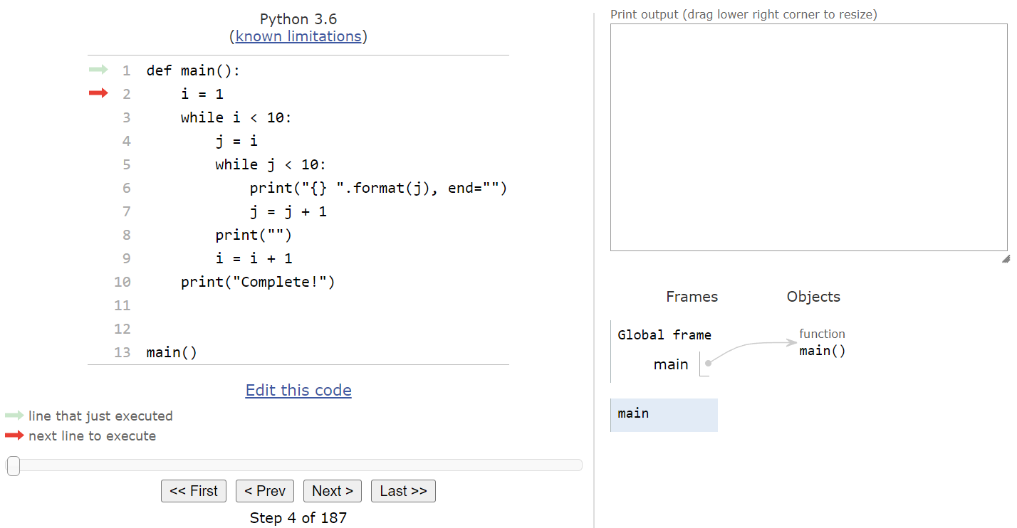Click the pointer dot next to main in Global frame
This screenshot has height=528, width=1017.
click(x=706, y=364)
